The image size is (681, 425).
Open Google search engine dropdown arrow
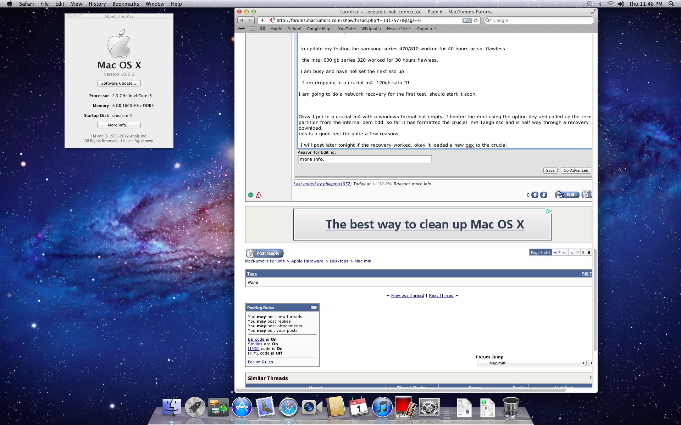[488, 20]
